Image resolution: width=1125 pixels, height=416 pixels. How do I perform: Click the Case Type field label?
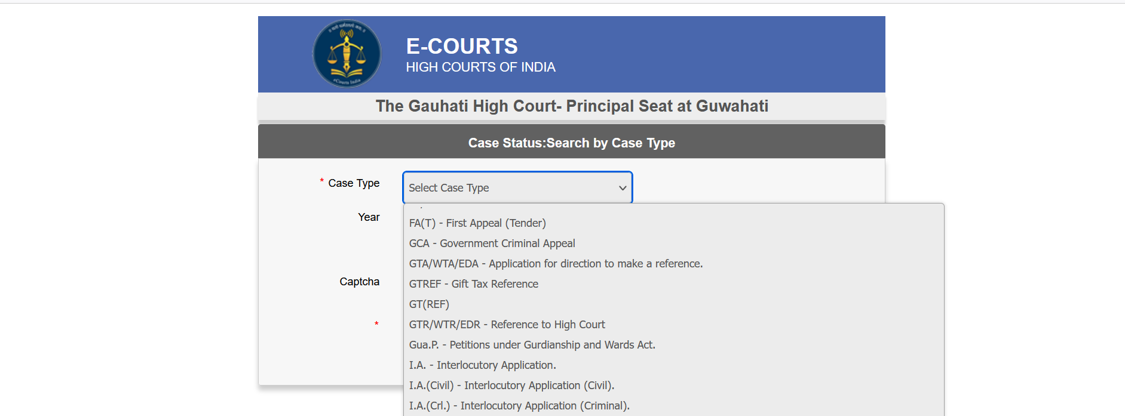(354, 183)
